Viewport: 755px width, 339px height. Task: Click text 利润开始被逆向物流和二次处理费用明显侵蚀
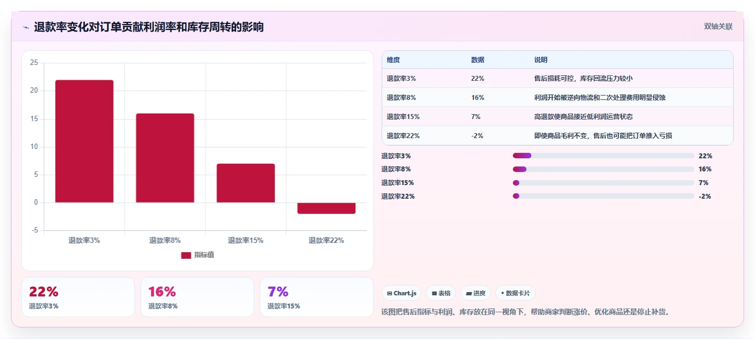(x=600, y=98)
